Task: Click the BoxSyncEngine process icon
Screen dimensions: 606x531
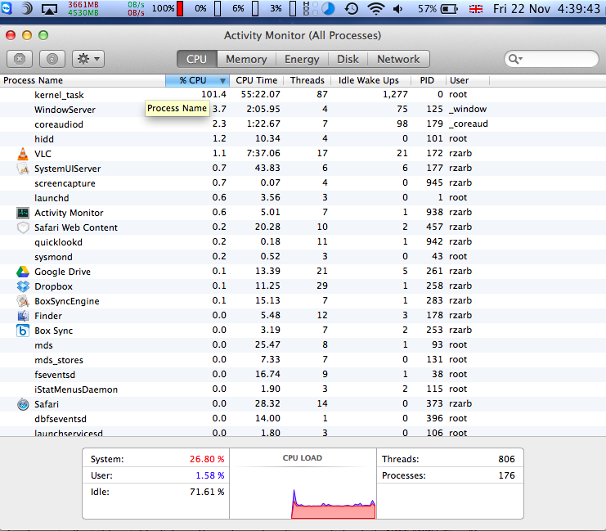Action: tap(23, 301)
